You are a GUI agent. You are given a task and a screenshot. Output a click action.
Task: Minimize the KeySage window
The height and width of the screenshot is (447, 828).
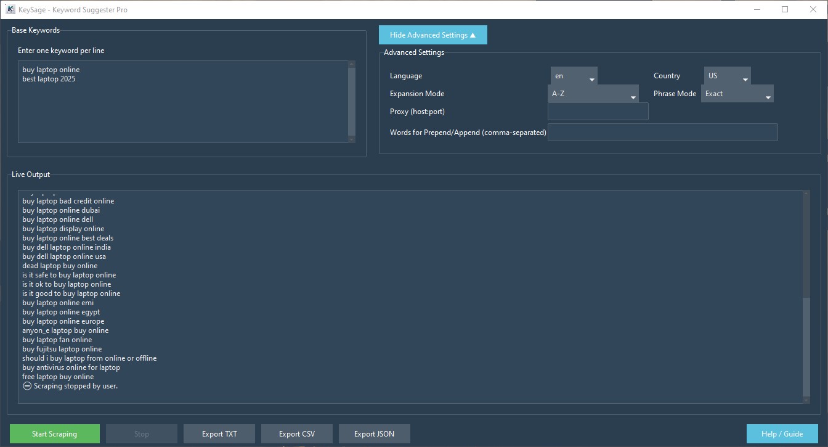coord(757,9)
